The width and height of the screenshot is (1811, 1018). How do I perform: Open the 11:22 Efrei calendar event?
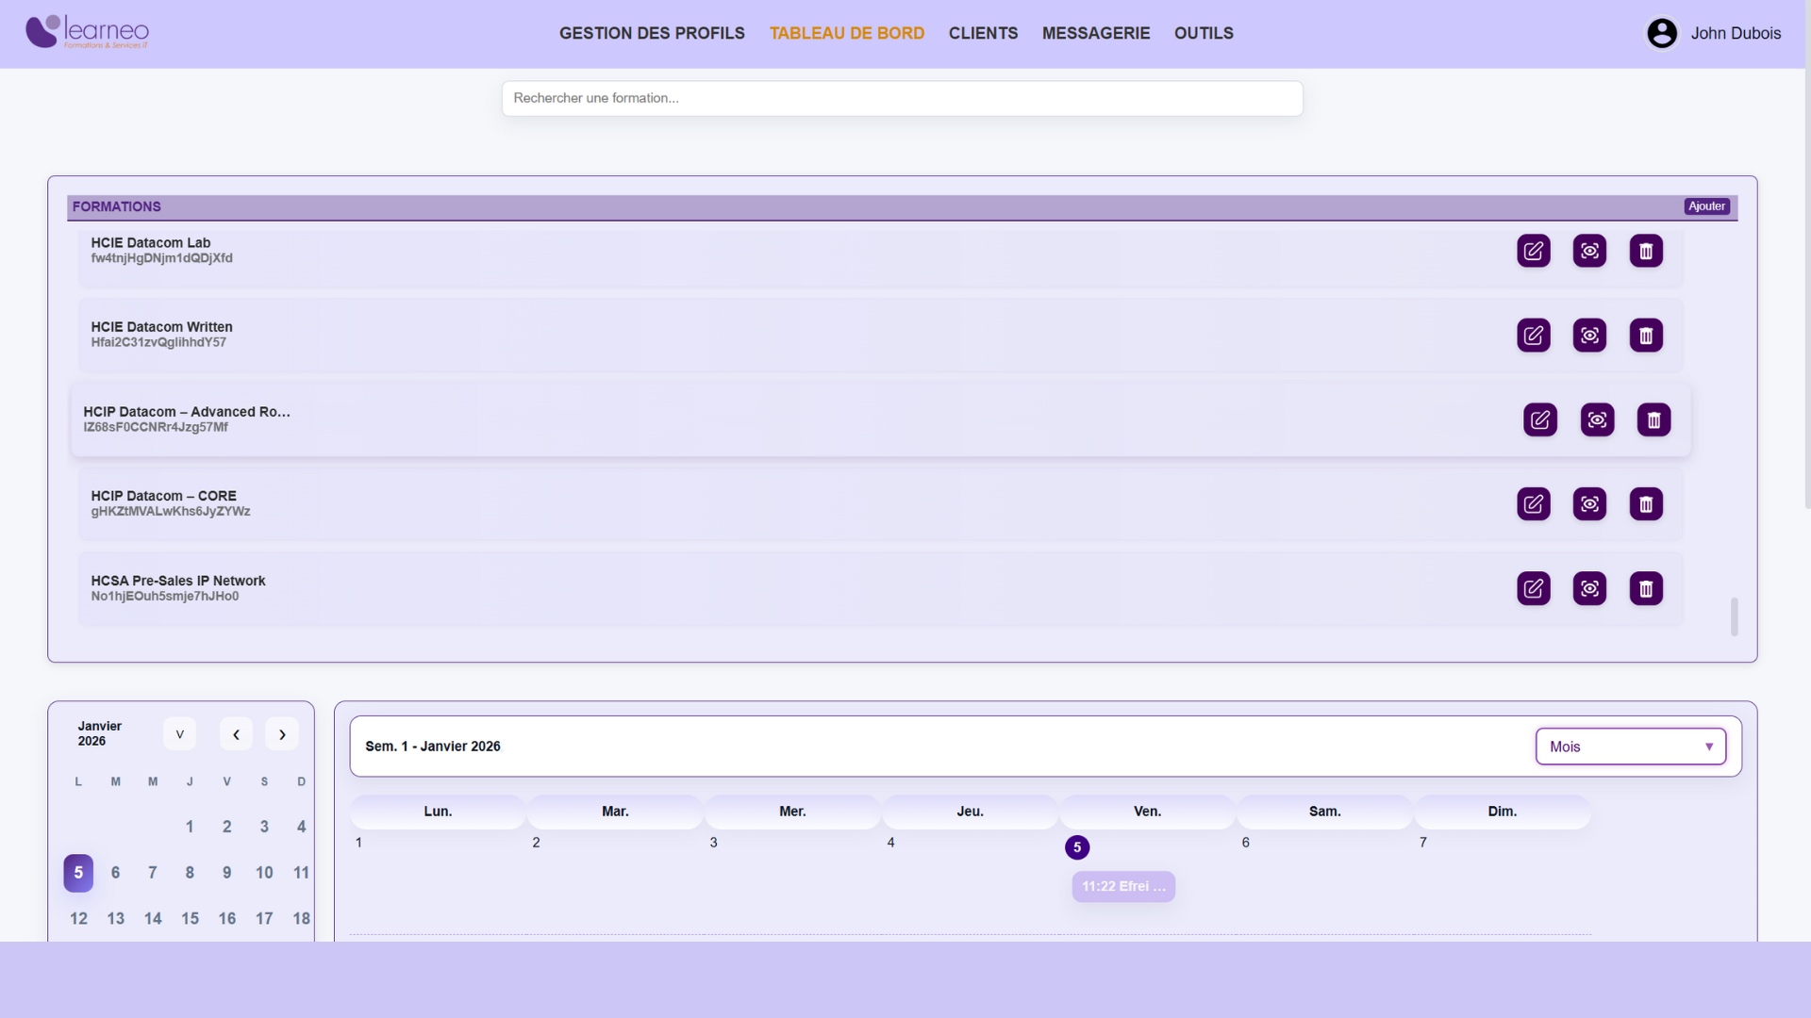[1122, 887]
